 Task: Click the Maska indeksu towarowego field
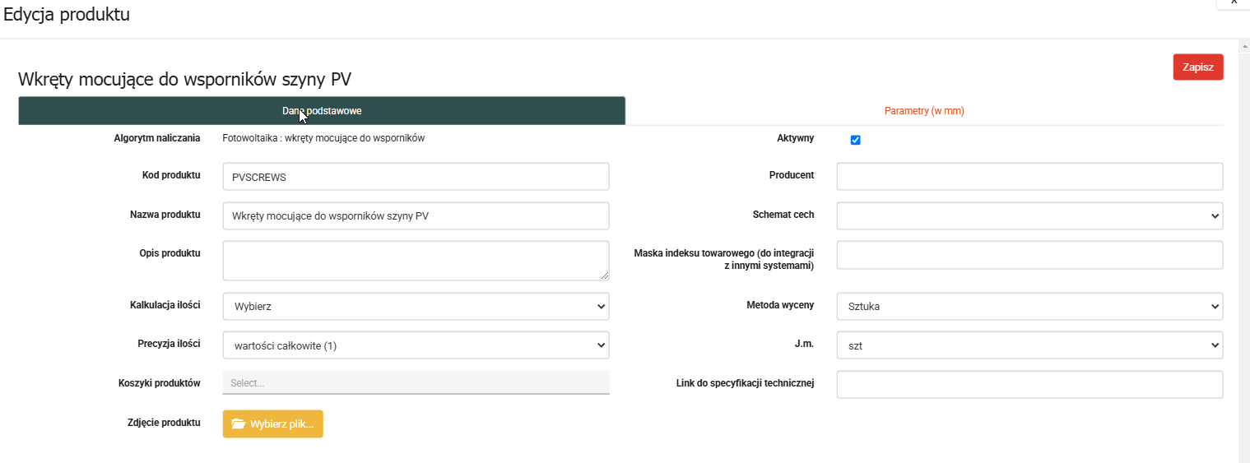[1029, 255]
